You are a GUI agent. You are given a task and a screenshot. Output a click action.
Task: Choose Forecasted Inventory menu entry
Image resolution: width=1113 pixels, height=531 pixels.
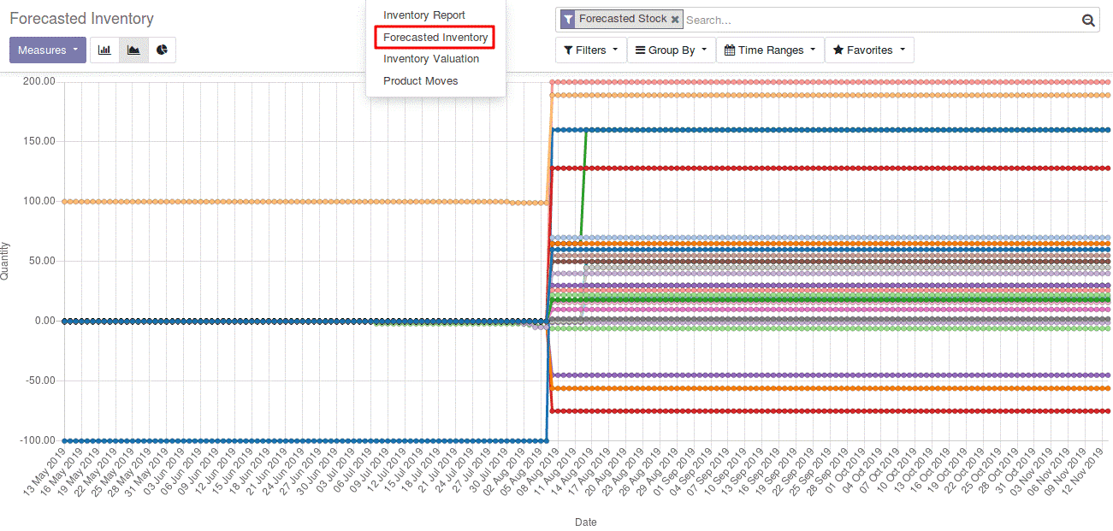tap(435, 38)
